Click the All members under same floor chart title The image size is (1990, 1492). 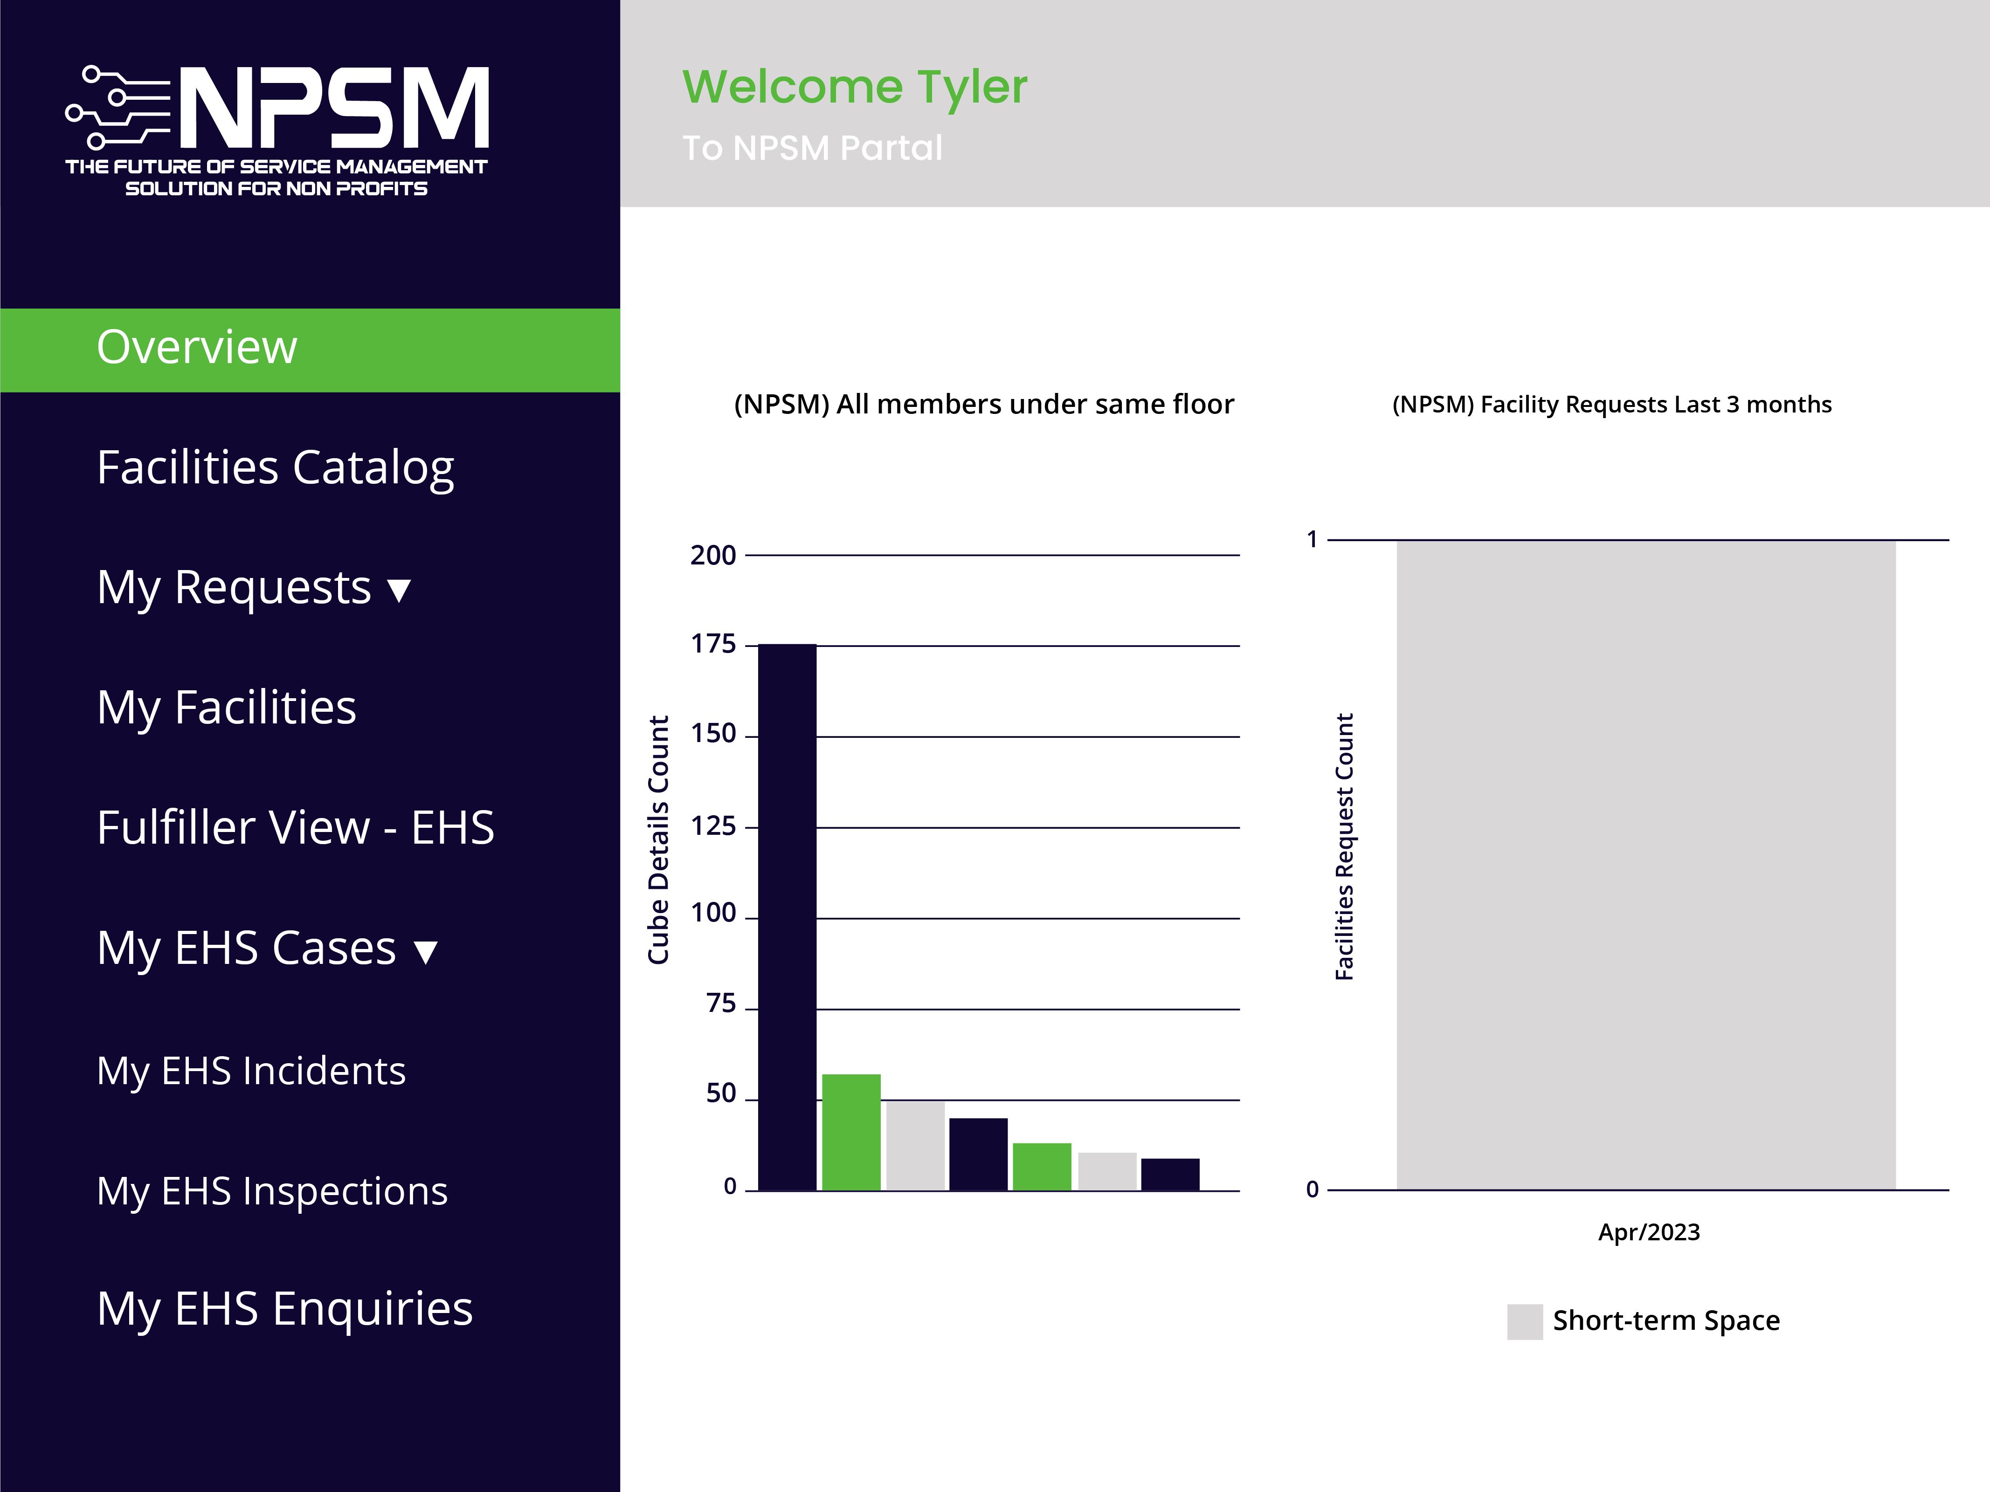point(984,404)
